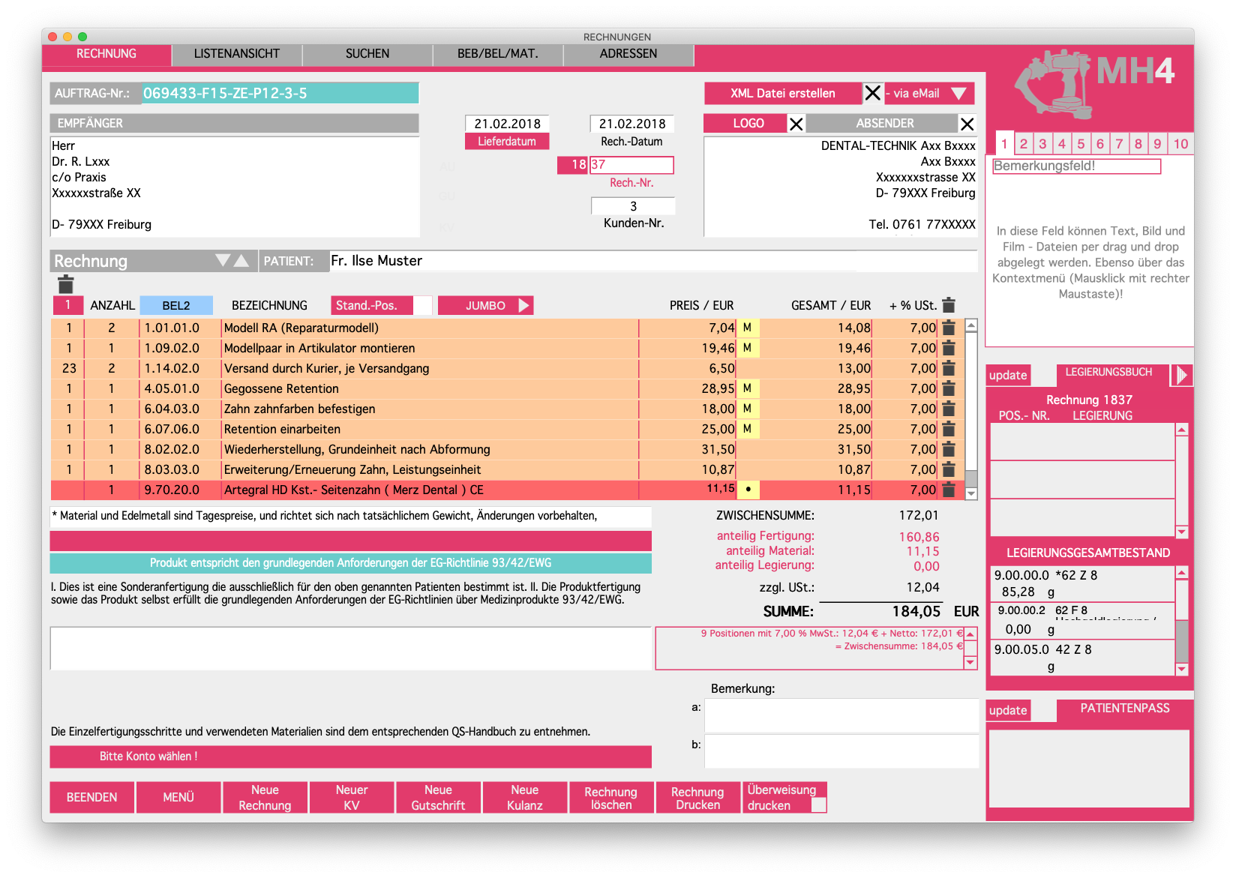
Task: Delete the Modell RA (Reparaturmodell) row
Action: coord(949,328)
